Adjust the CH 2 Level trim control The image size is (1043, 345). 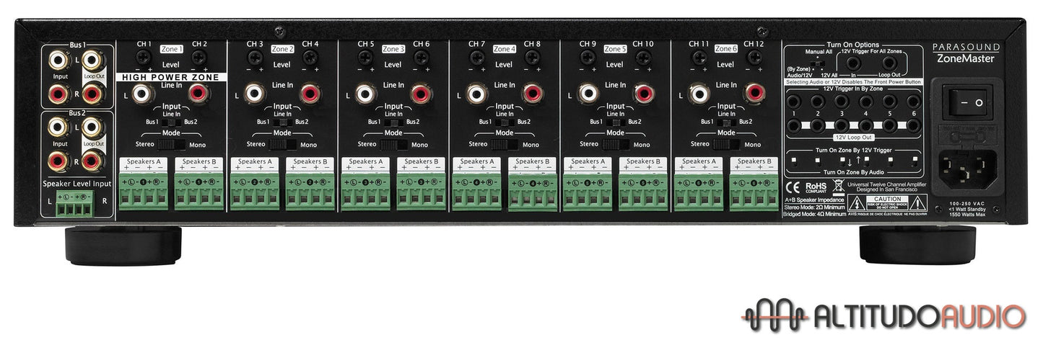(x=200, y=59)
